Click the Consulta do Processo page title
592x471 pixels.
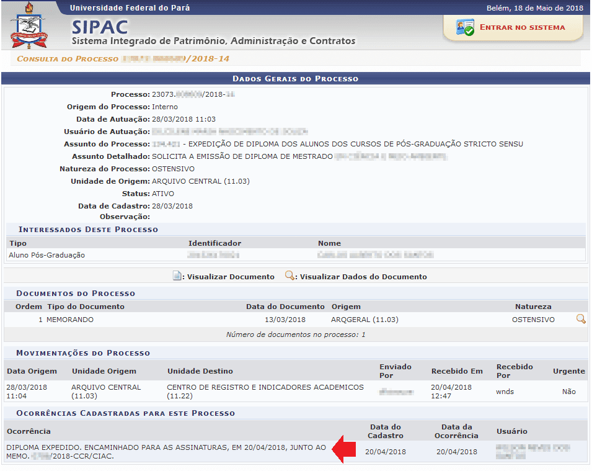123,59
